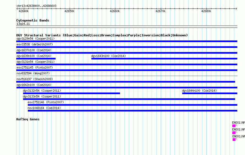The image size is (245, 155).
Task: Open the dgv3132n54 (Cooper2011) label
Action: 42,91
